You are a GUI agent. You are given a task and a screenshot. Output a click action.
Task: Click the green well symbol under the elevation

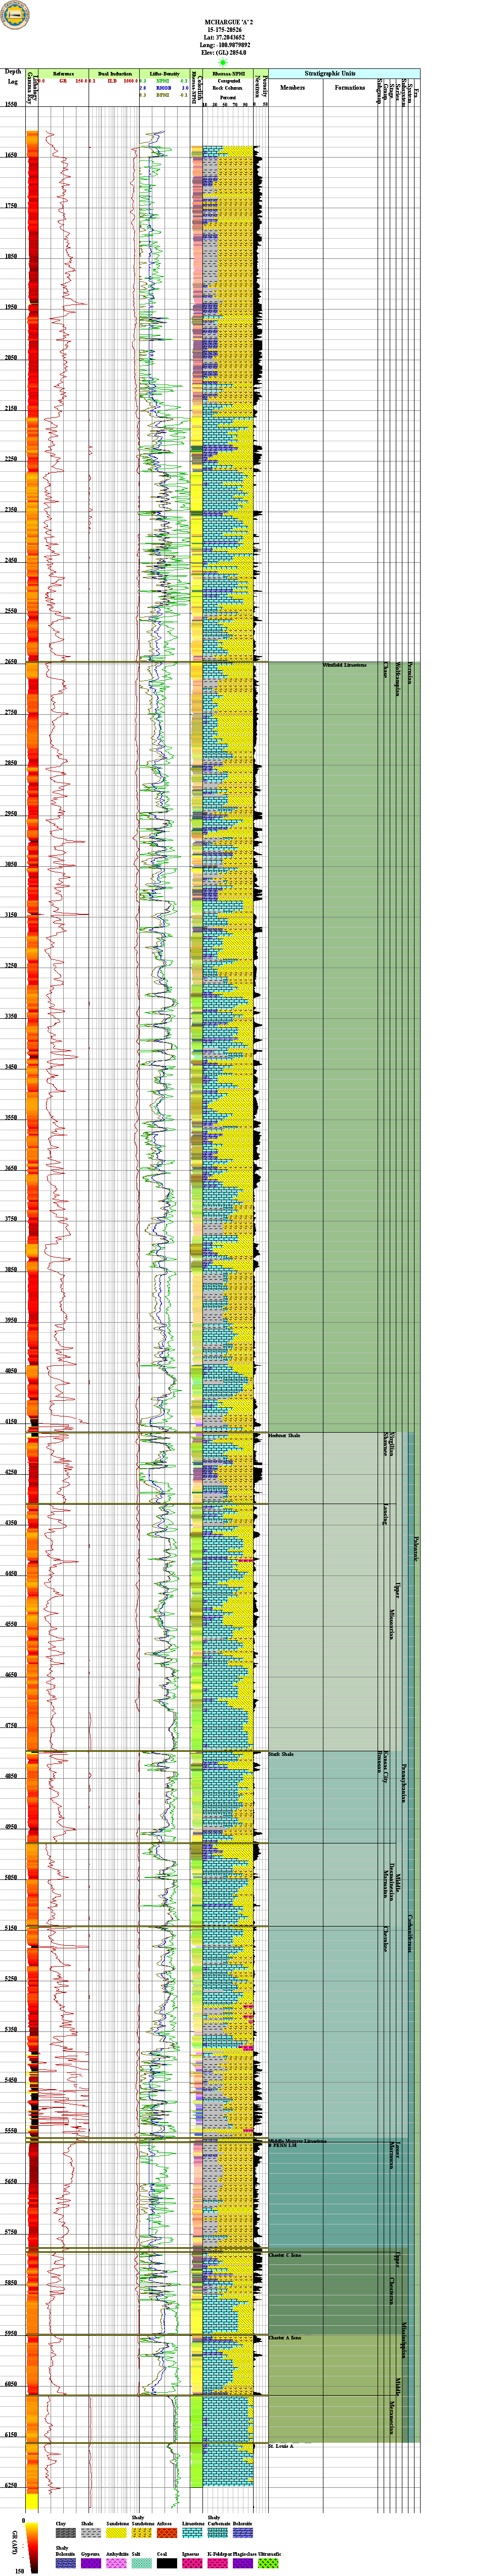click(x=223, y=62)
